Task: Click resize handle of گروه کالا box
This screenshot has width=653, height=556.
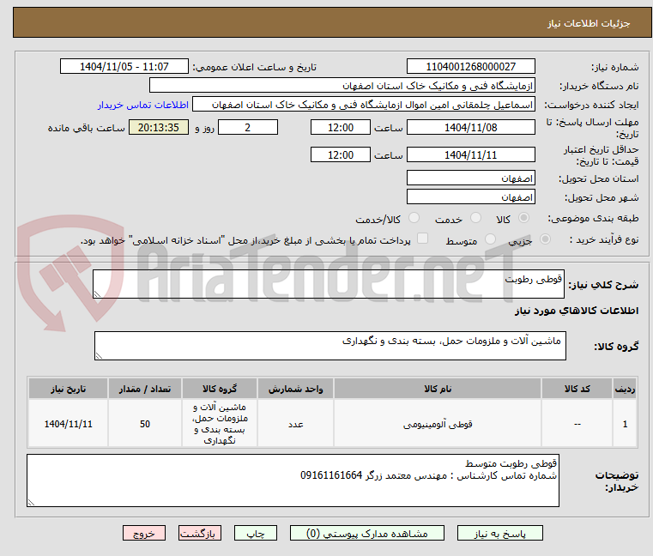Action: pos(99,356)
